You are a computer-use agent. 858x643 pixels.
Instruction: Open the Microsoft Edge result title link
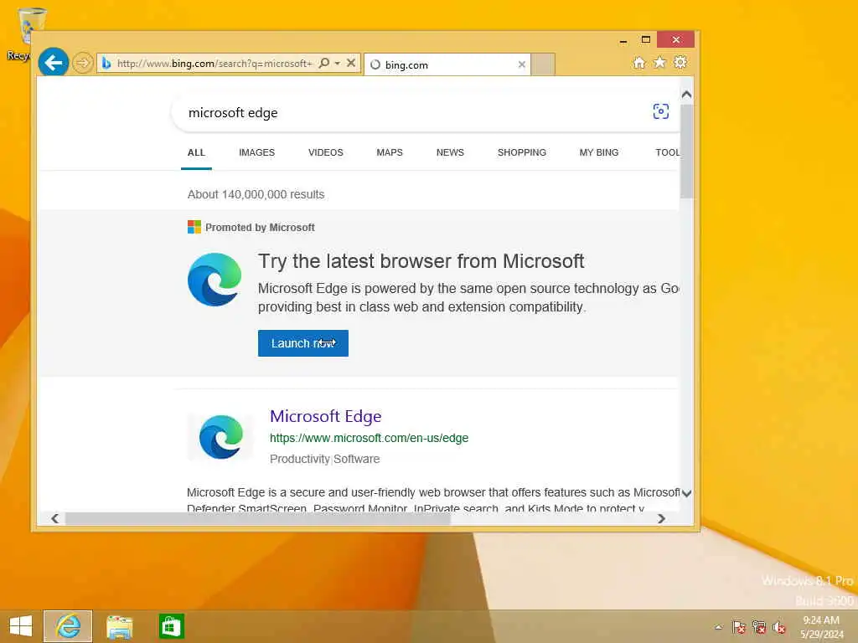pos(326,416)
